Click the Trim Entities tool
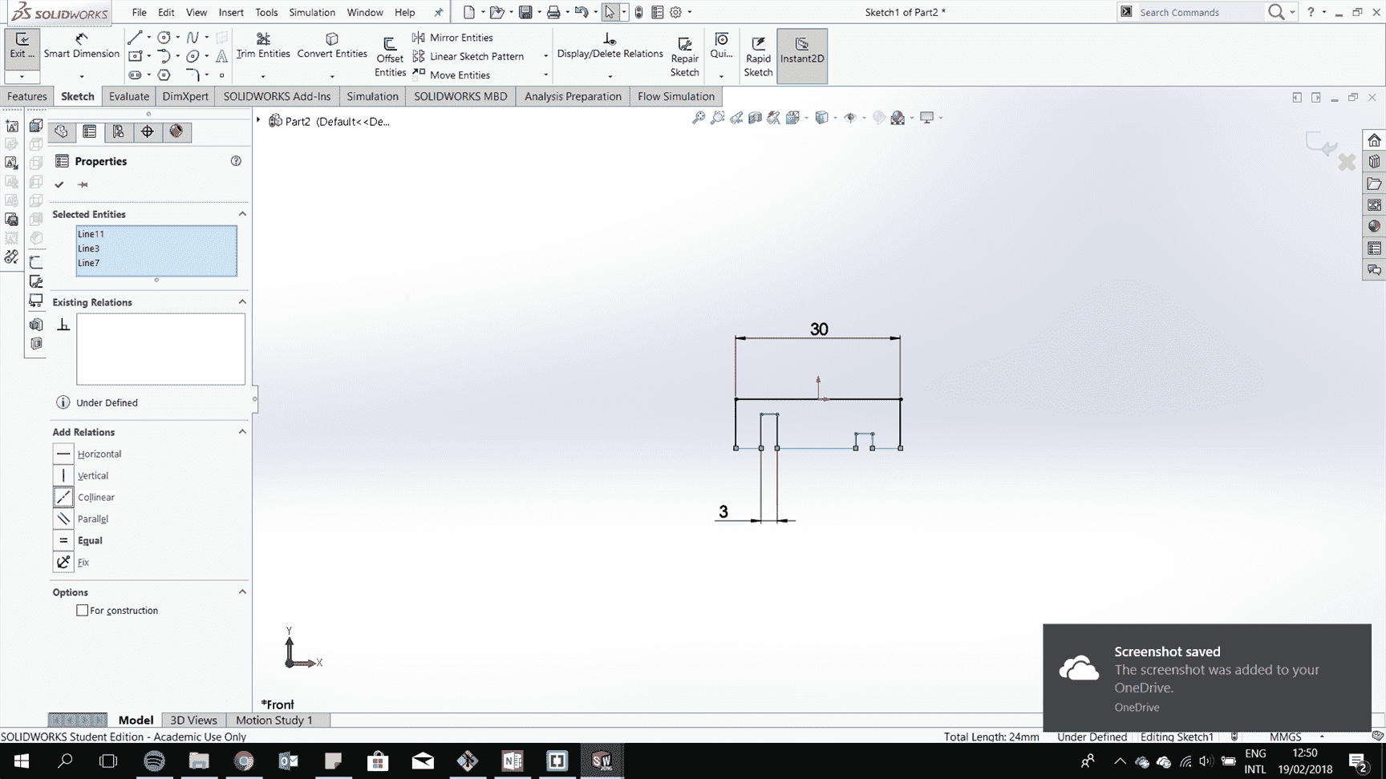The width and height of the screenshot is (1386, 779). point(263,46)
